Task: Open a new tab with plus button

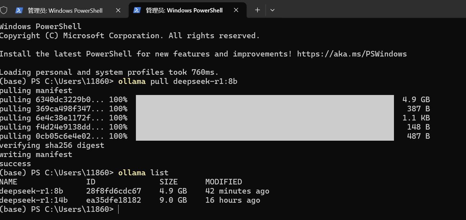Action: (x=257, y=10)
